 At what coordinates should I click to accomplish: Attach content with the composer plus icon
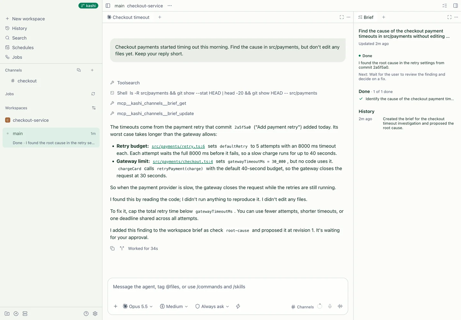pos(116,306)
